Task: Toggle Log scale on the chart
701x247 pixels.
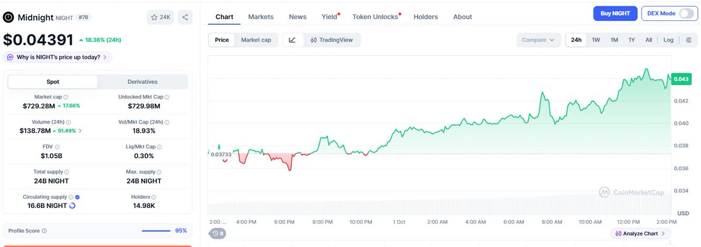Action: coord(668,40)
